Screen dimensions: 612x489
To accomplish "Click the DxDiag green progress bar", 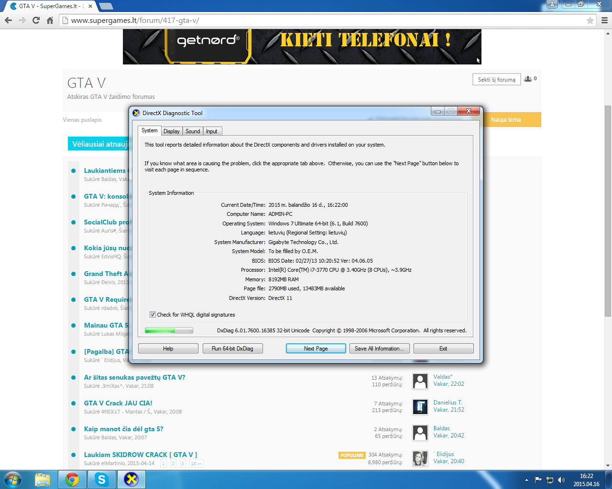I will (169, 330).
